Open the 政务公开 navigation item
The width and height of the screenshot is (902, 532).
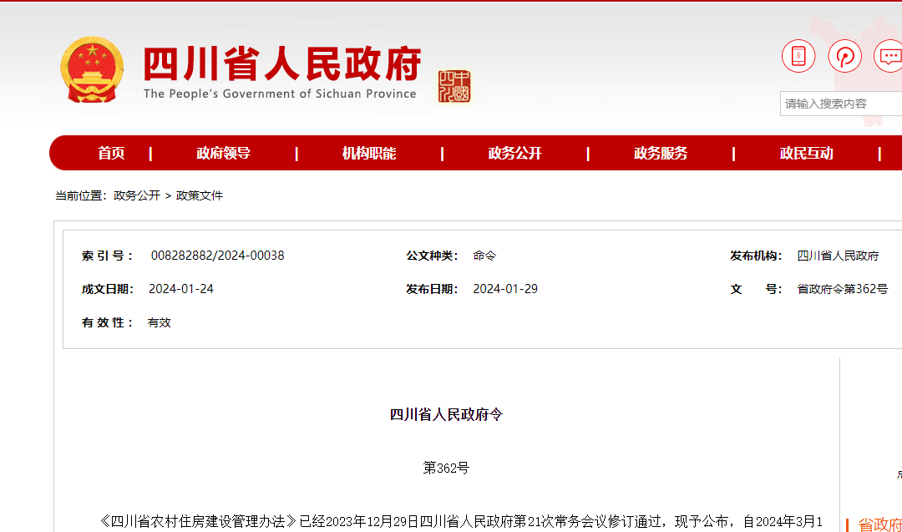click(x=514, y=153)
